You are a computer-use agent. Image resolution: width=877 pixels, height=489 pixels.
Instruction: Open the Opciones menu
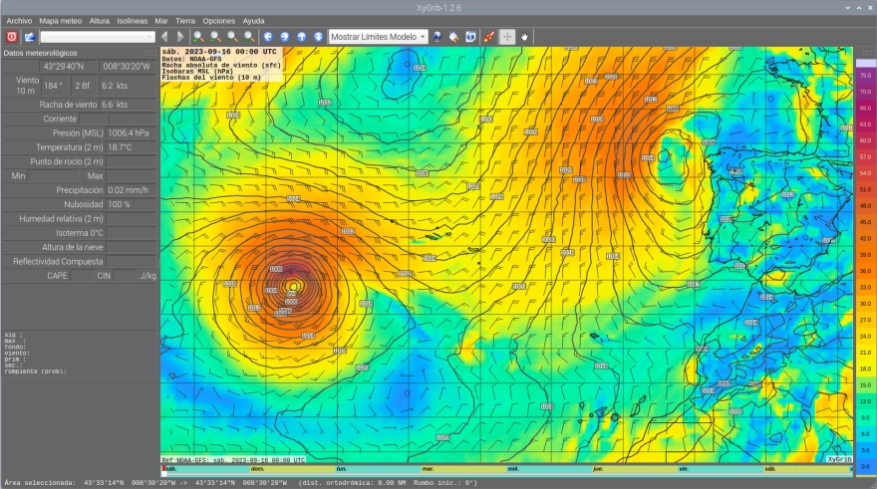pyautogui.click(x=218, y=20)
